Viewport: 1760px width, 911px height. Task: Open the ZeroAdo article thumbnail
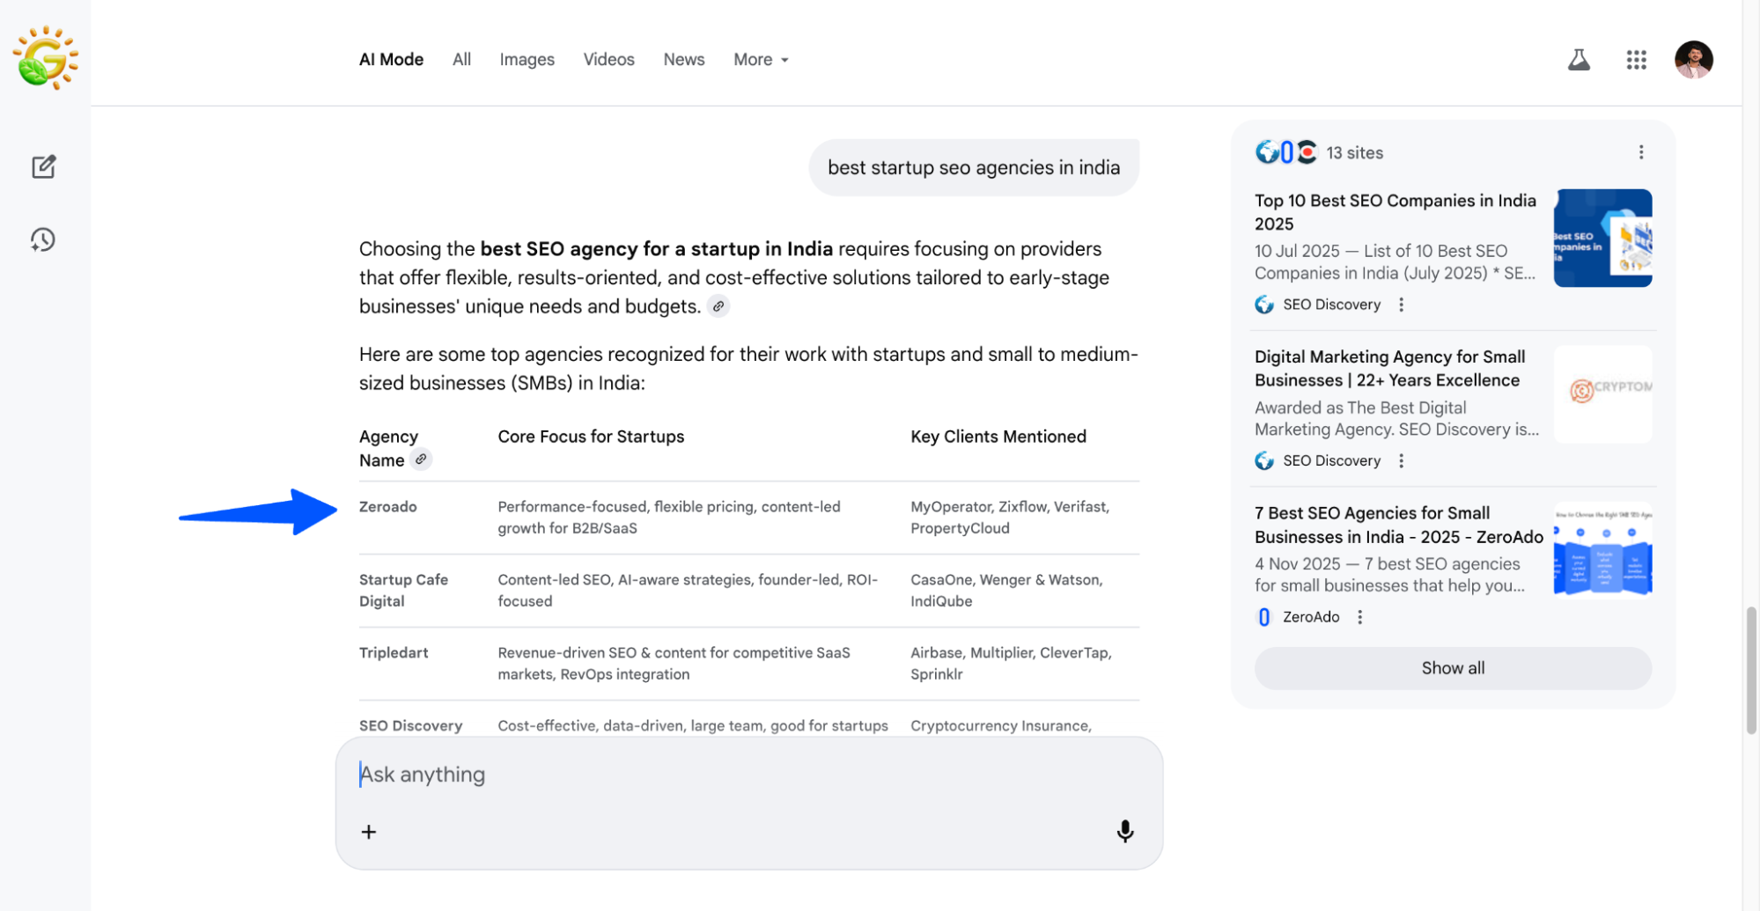click(x=1602, y=547)
